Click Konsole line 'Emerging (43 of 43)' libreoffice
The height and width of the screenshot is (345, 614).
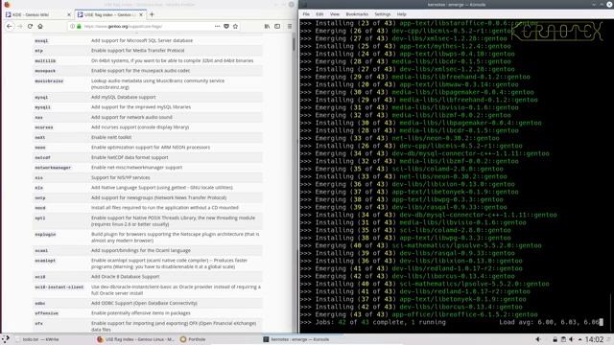(x=419, y=314)
